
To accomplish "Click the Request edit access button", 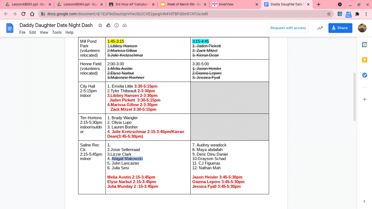I will [288, 28].
